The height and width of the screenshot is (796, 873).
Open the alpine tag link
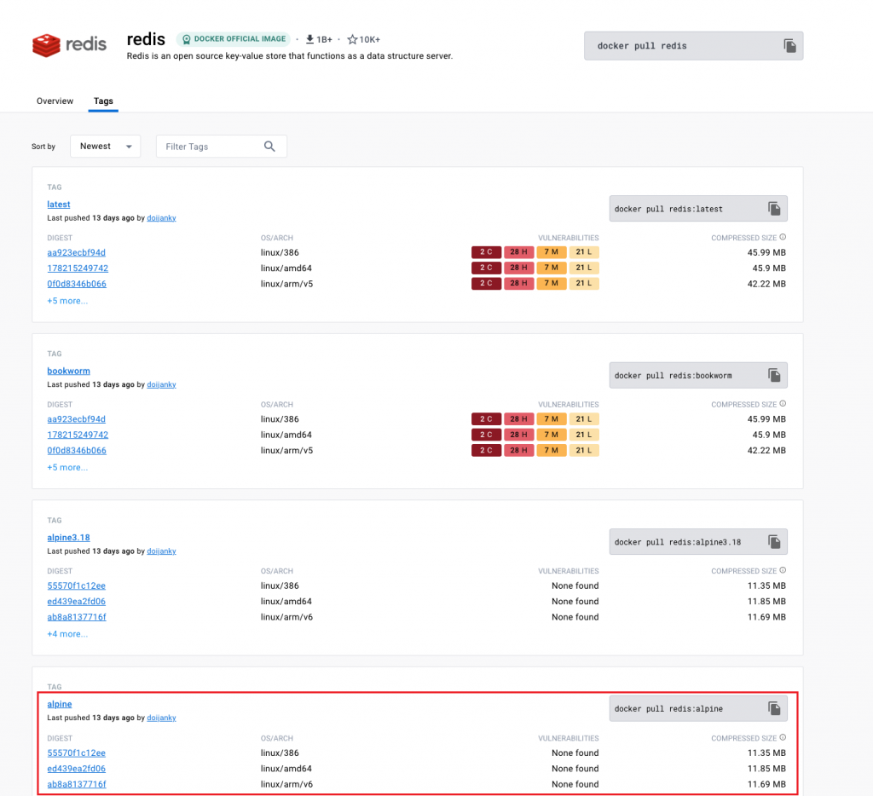pos(60,704)
